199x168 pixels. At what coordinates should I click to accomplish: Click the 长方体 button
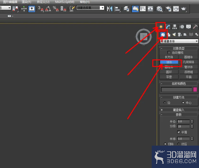[169, 57]
